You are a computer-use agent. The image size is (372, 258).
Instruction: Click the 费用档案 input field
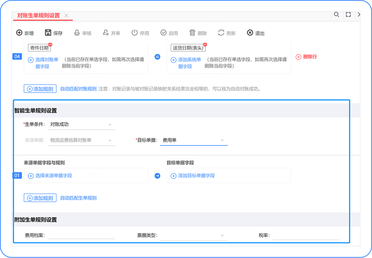click(x=81, y=235)
